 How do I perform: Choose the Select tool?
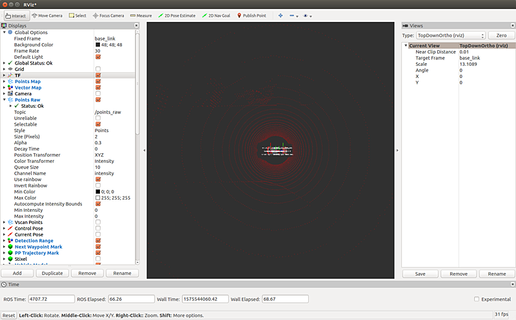tap(77, 15)
